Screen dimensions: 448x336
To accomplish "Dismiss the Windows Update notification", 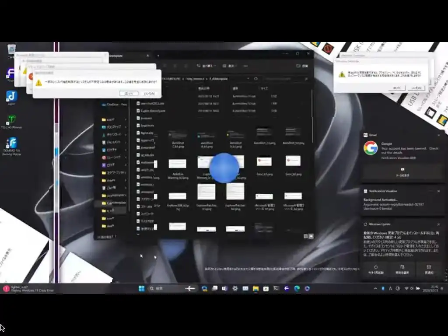I will [x=438, y=224].
